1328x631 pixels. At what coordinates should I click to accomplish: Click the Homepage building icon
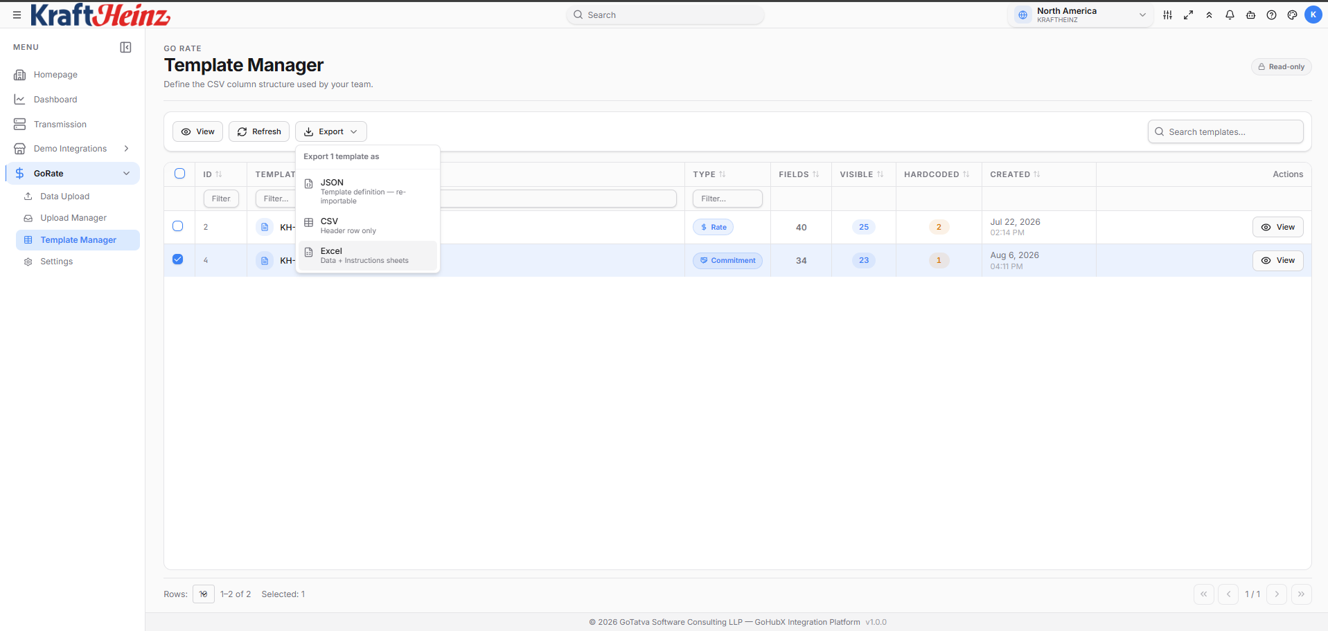(x=19, y=75)
